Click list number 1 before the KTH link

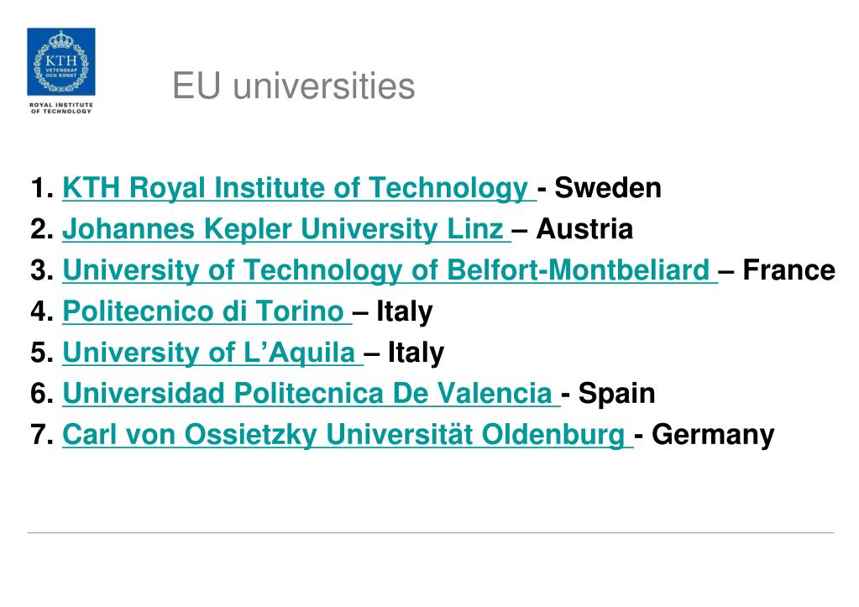(x=42, y=188)
